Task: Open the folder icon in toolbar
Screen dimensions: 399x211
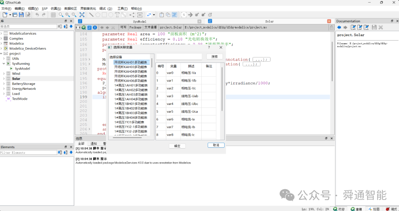Action: [x=15, y=15]
